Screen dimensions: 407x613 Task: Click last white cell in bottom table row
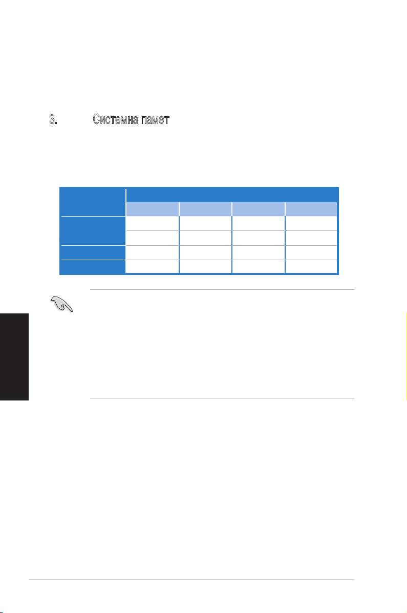311,267
